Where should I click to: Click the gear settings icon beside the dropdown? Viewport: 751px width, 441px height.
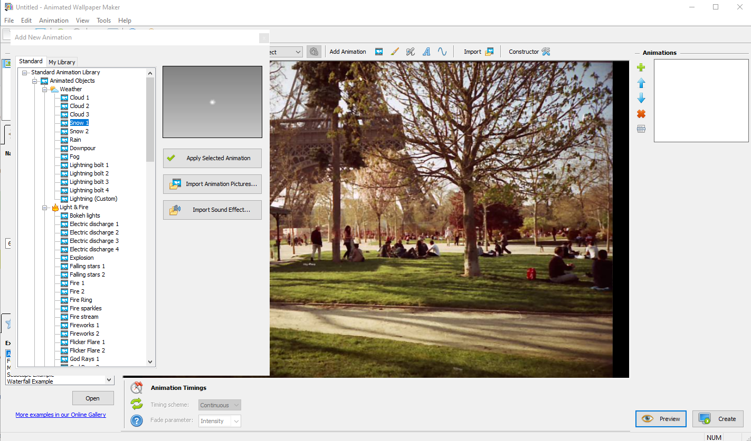[314, 52]
